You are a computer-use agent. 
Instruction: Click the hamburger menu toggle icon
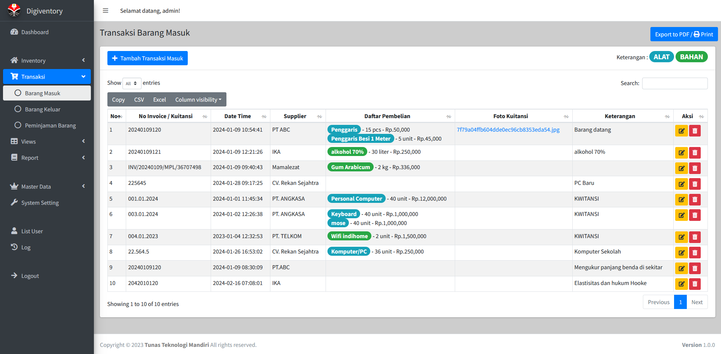(106, 10)
